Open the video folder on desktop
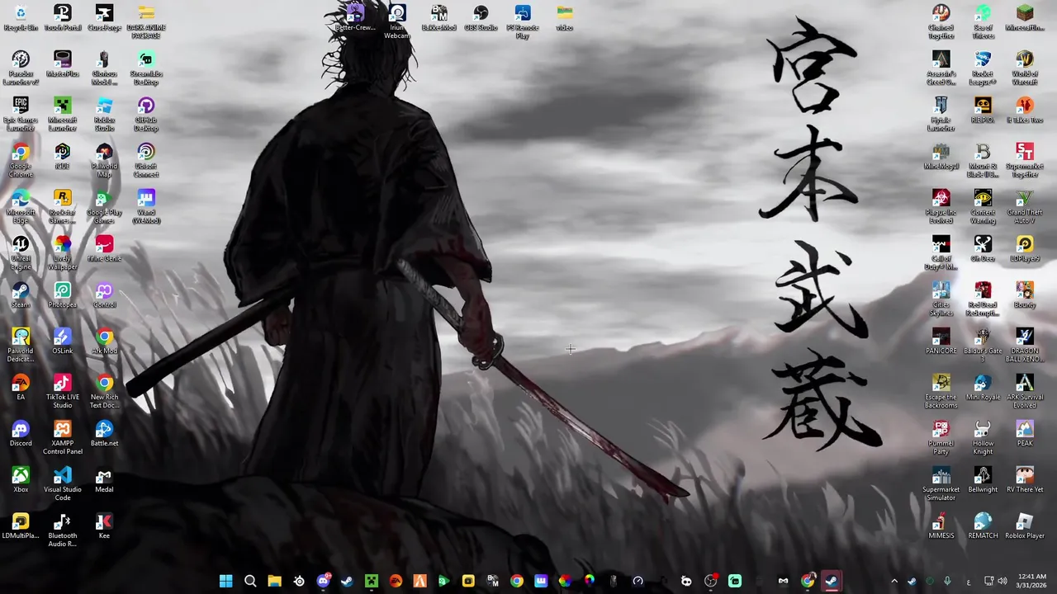This screenshot has width=1057, height=594. pyautogui.click(x=565, y=18)
